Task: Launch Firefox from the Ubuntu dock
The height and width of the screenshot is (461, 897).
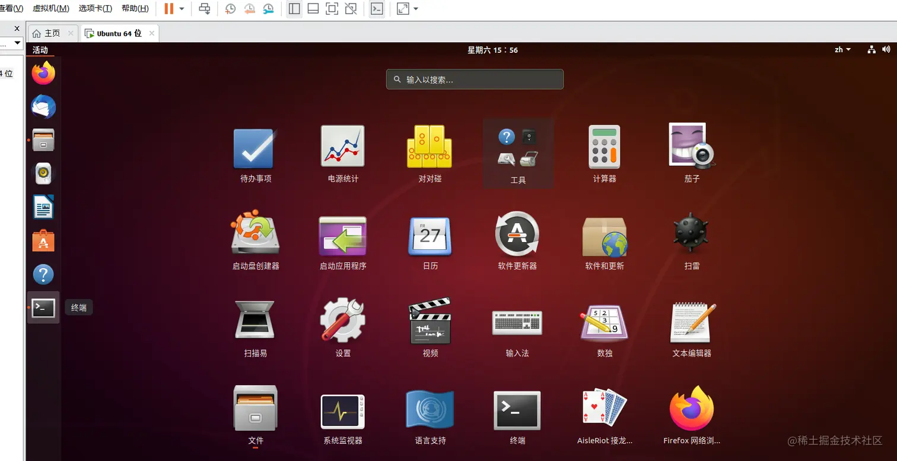Action: (x=43, y=74)
